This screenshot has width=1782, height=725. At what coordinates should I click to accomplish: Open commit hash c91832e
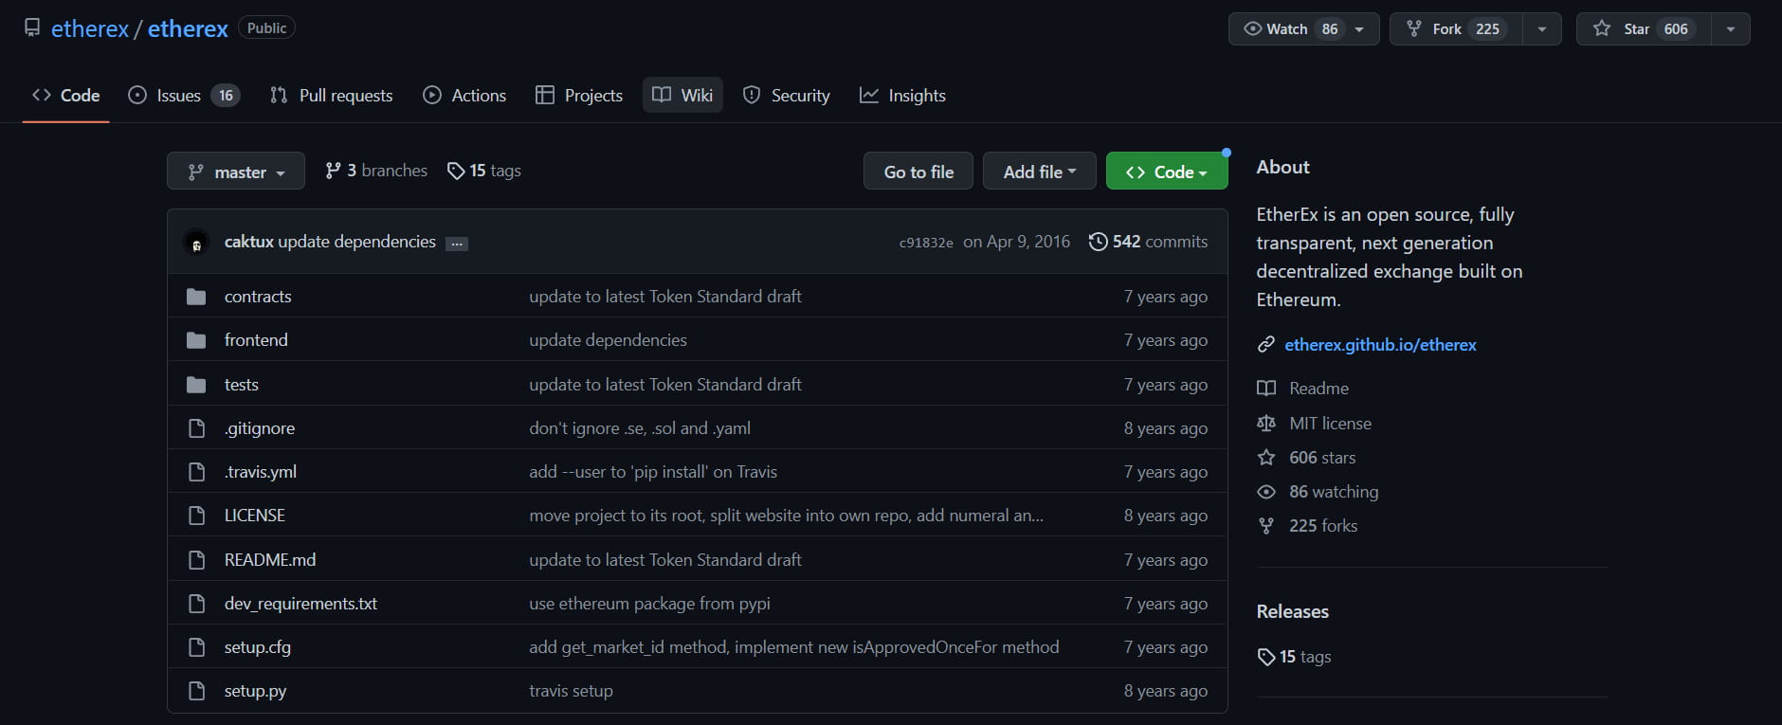[926, 243]
